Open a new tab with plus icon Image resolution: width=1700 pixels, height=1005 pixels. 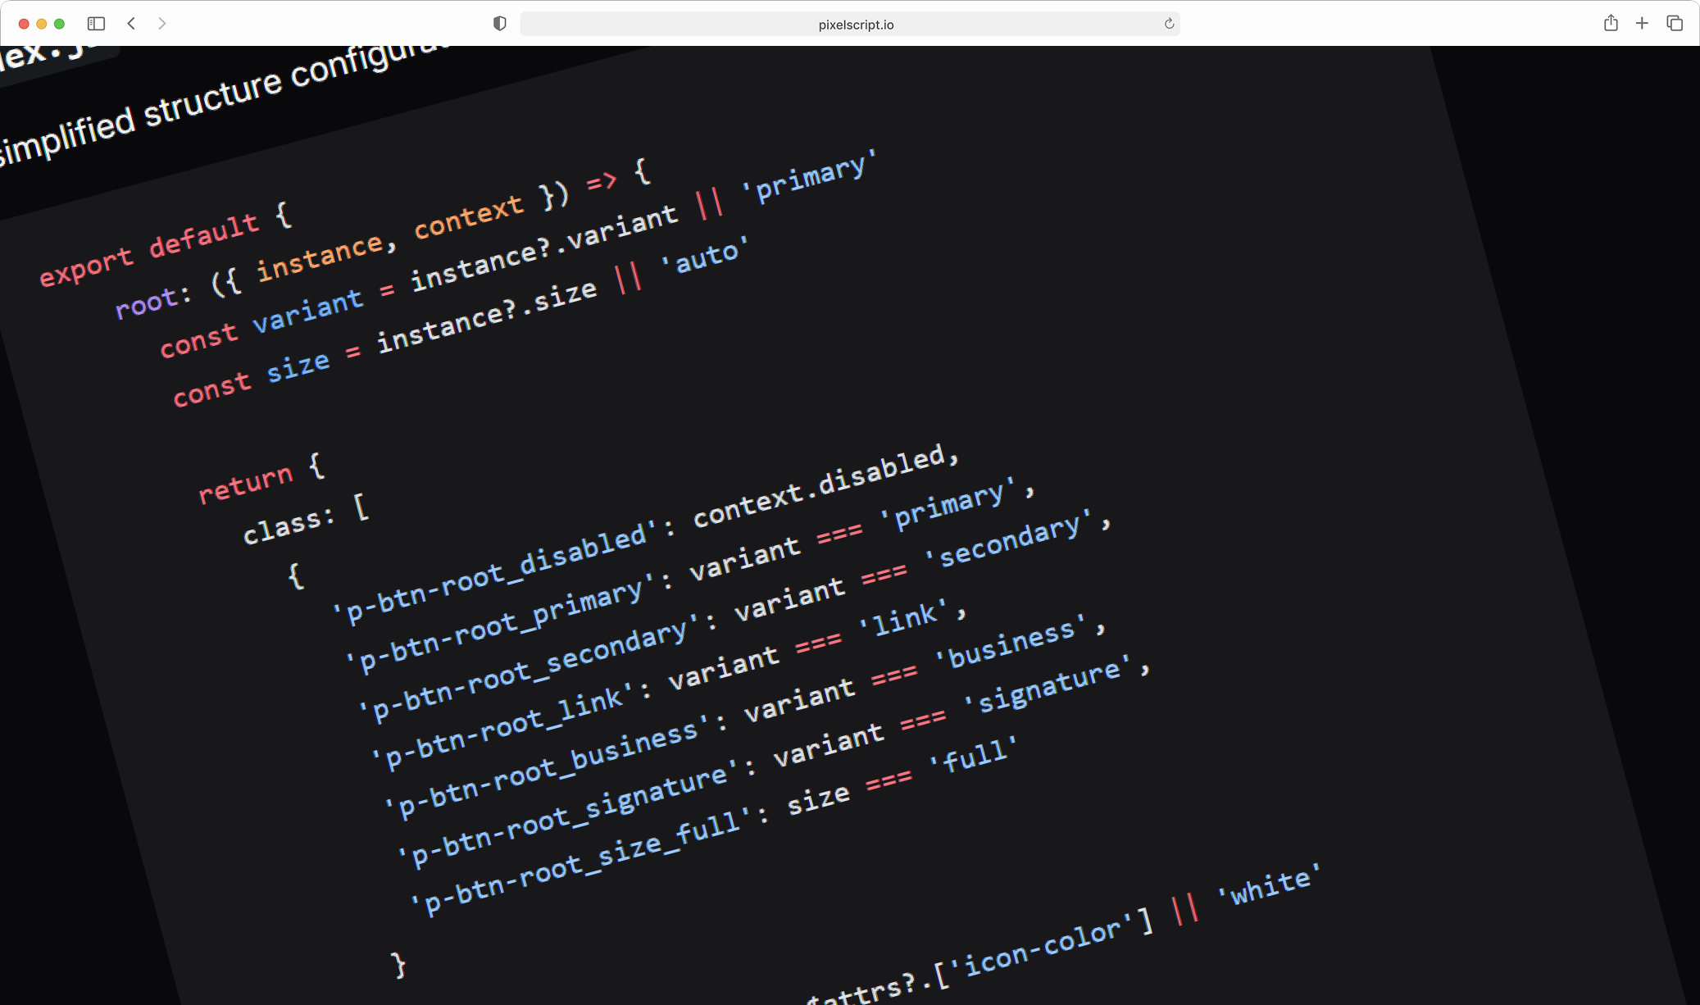(x=1642, y=24)
